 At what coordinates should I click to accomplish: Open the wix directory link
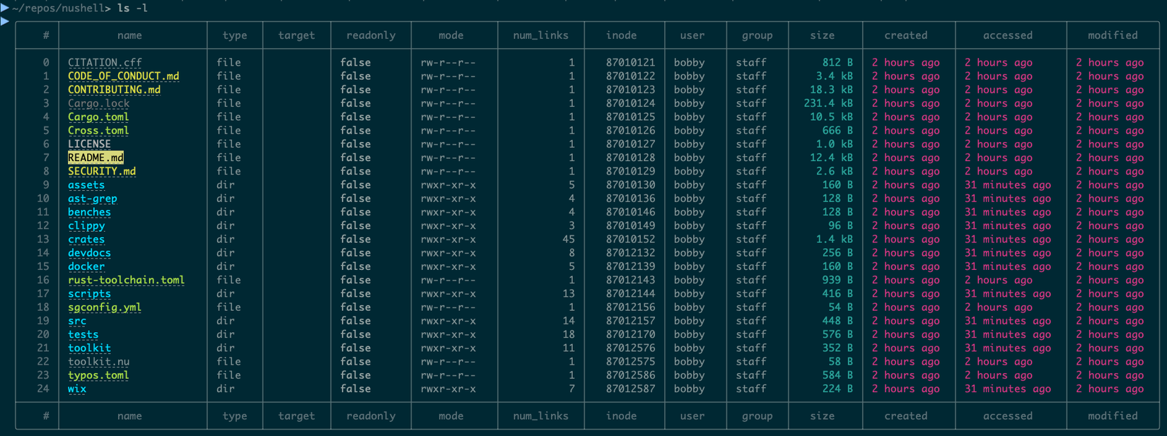[x=77, y=389]
